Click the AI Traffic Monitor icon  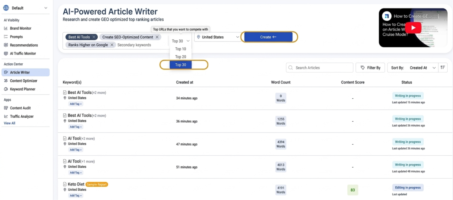pos(6,54)
